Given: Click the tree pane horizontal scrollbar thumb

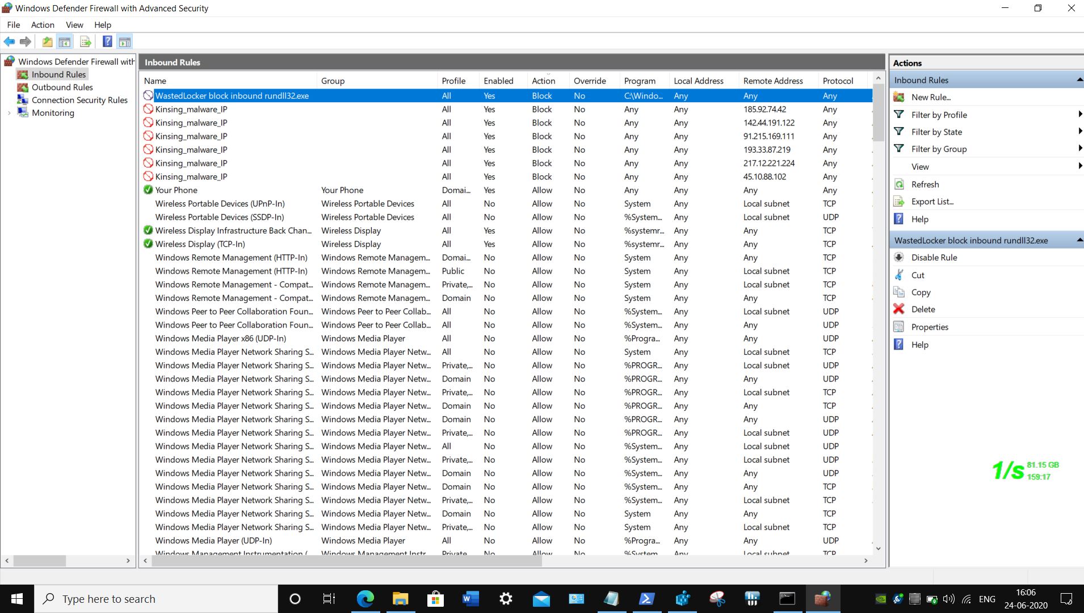Looking at the screenshot, I should [x=40, y=561].
